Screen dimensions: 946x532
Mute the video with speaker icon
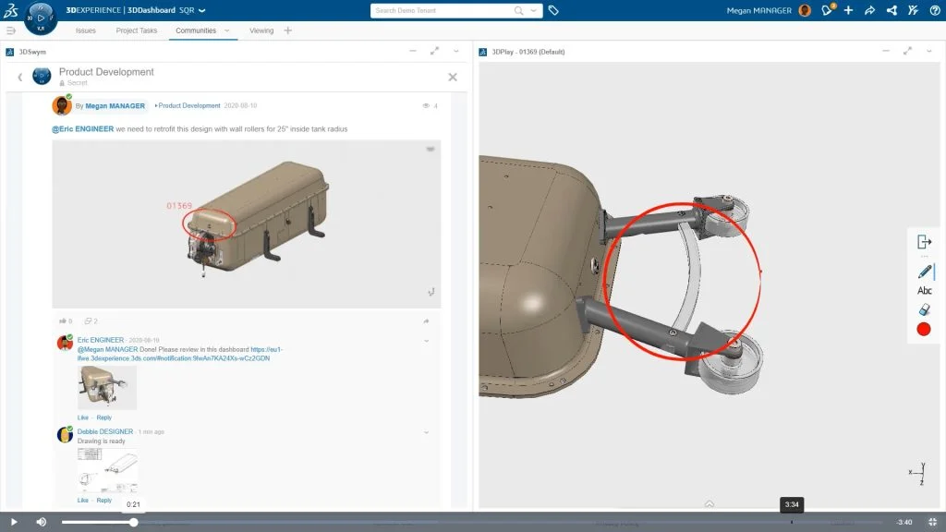tap(42, 522)
